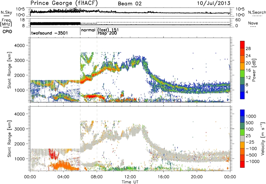
Task: Select the 60 tick on Nave axis
Action: [238, 20]
